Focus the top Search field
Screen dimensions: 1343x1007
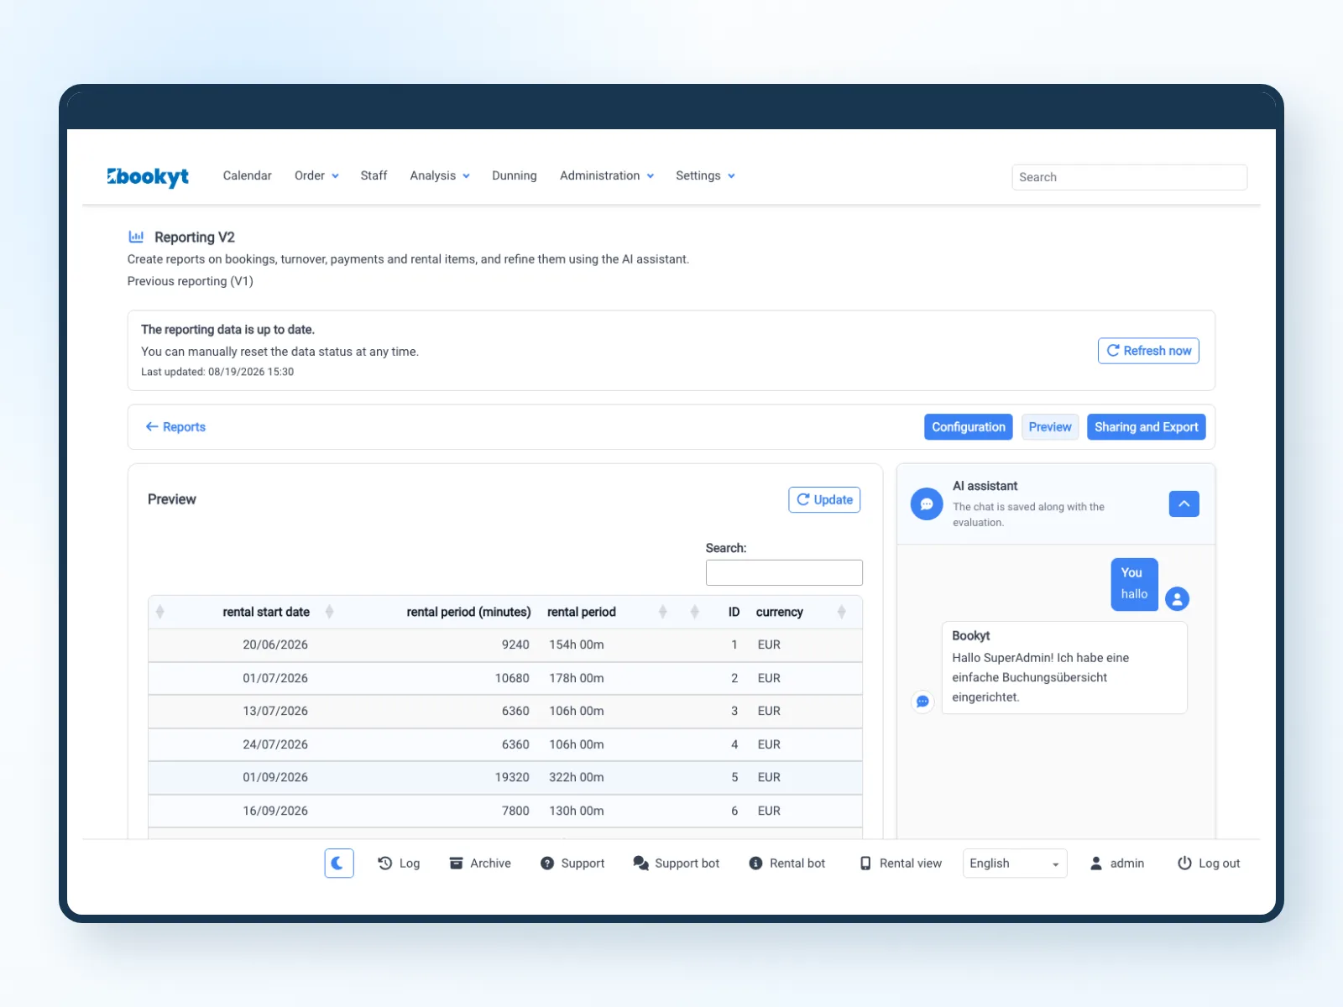click(x=1129, y=177)
